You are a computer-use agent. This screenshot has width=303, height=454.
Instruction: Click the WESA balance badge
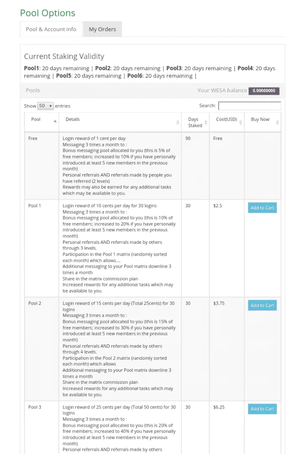click(x=264, y=91)
